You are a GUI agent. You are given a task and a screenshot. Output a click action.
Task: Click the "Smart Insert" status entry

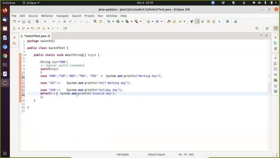[x=157, y=154]
